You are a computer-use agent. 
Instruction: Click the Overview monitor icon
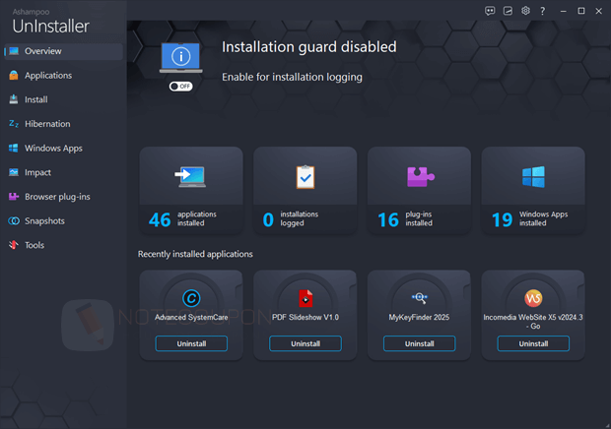click(14, 51)
